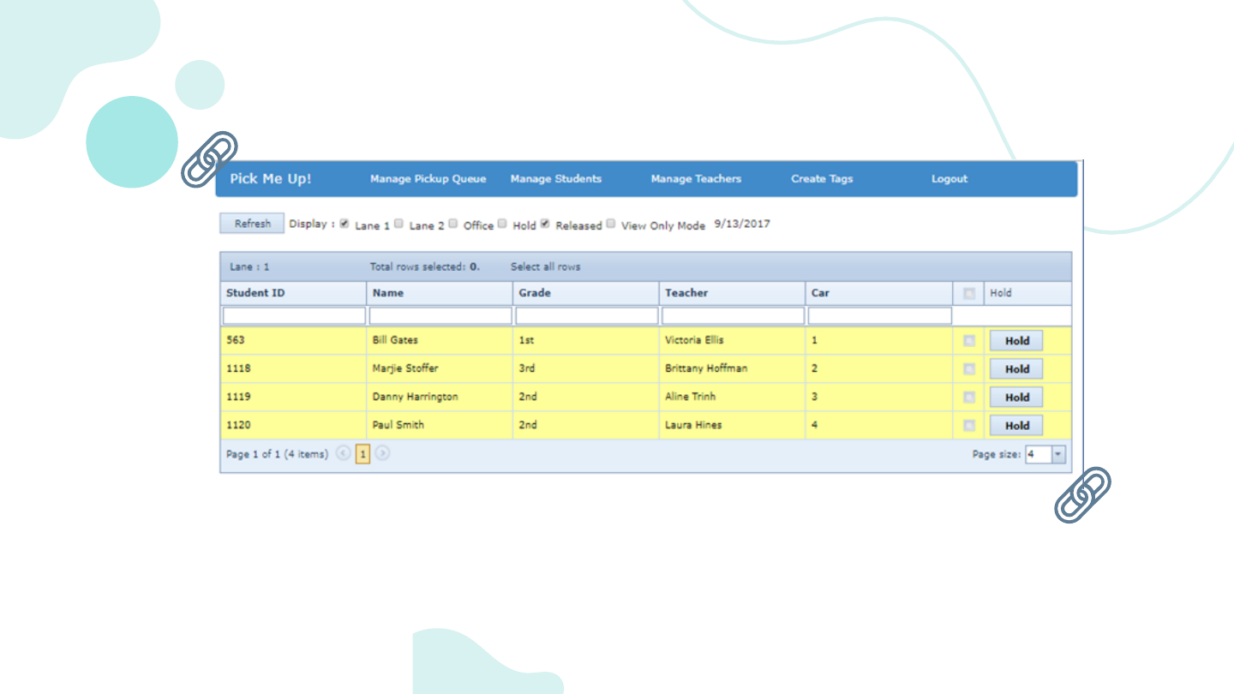The image size is (1234, 694).
Task: Click the Name column filter field
Action: pyautogui.click(x=440, y=317)
